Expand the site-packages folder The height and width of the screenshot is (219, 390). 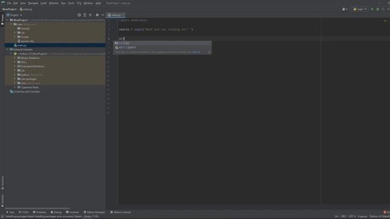coord(15,79)
